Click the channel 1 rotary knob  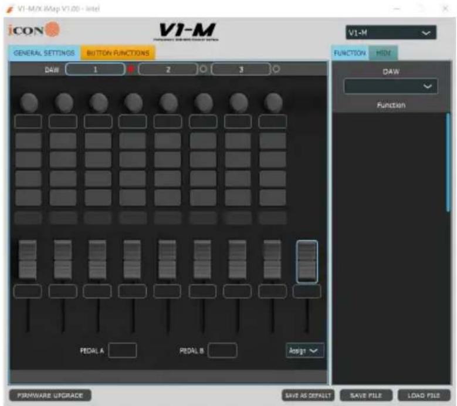tap(29, 103)
